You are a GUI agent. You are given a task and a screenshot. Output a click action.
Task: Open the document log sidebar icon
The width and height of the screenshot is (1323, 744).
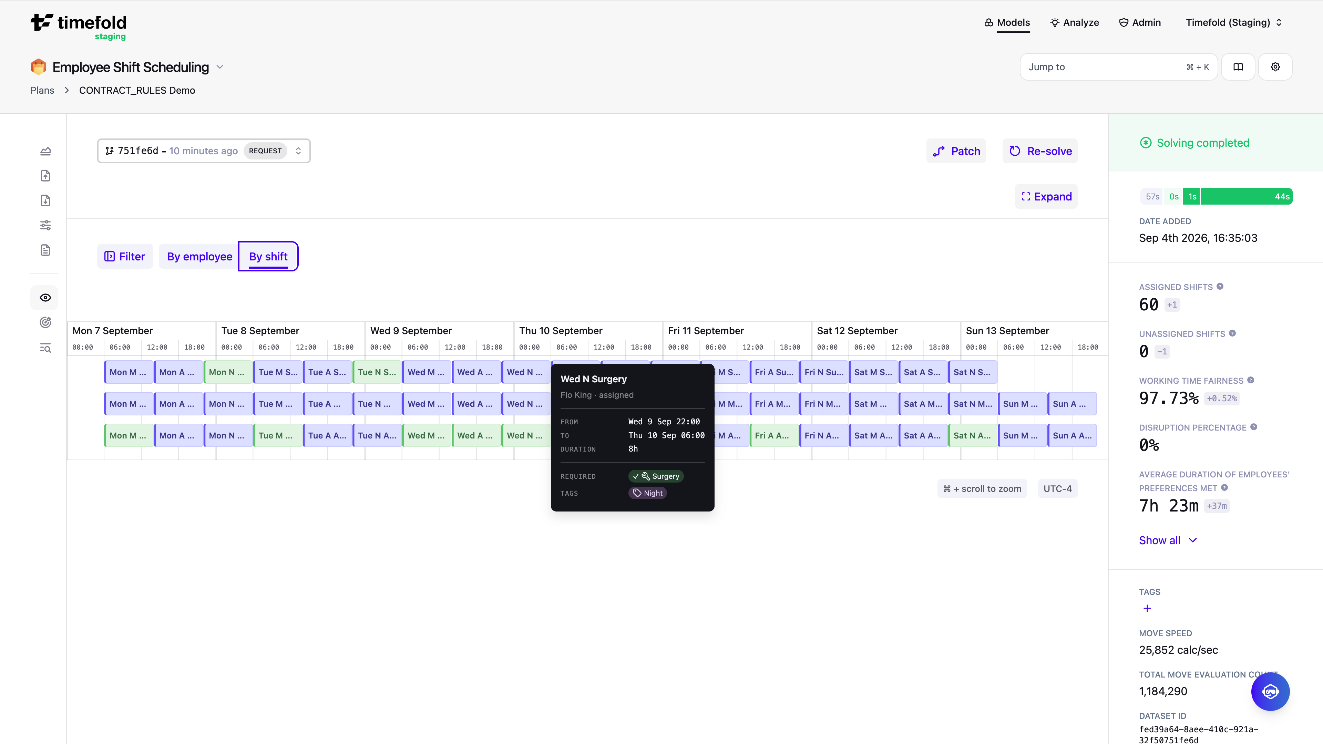click(45, 250)
